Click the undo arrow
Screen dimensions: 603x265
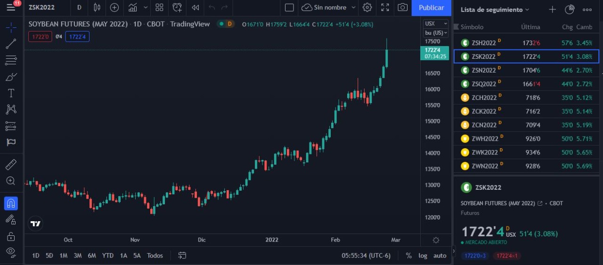[x=212, y=8]
